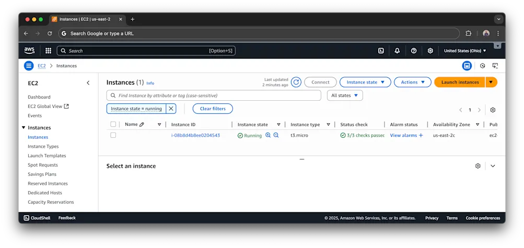Open details panel preferences gear
The width and height of the screenshot is (524, 248).
(478, 166)
